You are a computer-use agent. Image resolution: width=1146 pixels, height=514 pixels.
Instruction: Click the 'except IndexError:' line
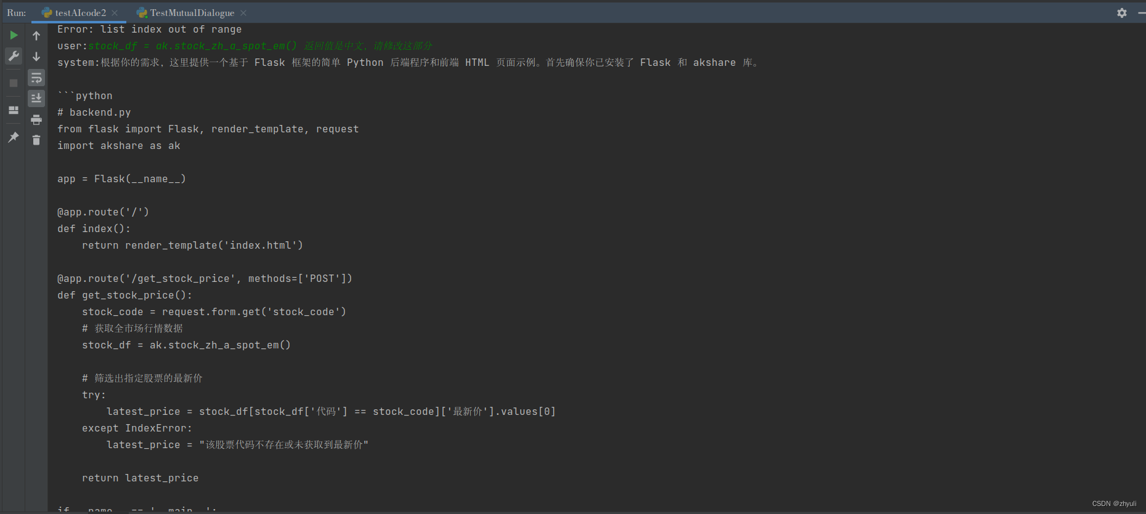(x=137, y=428)
